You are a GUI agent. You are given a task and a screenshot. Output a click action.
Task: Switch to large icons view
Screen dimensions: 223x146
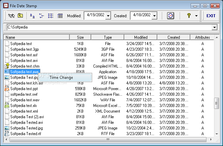click(32, 16)
